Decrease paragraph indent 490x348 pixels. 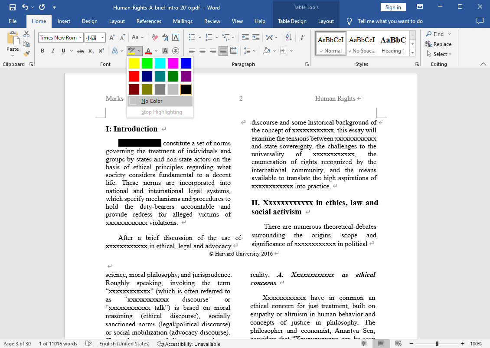click(x=245, y=37)
